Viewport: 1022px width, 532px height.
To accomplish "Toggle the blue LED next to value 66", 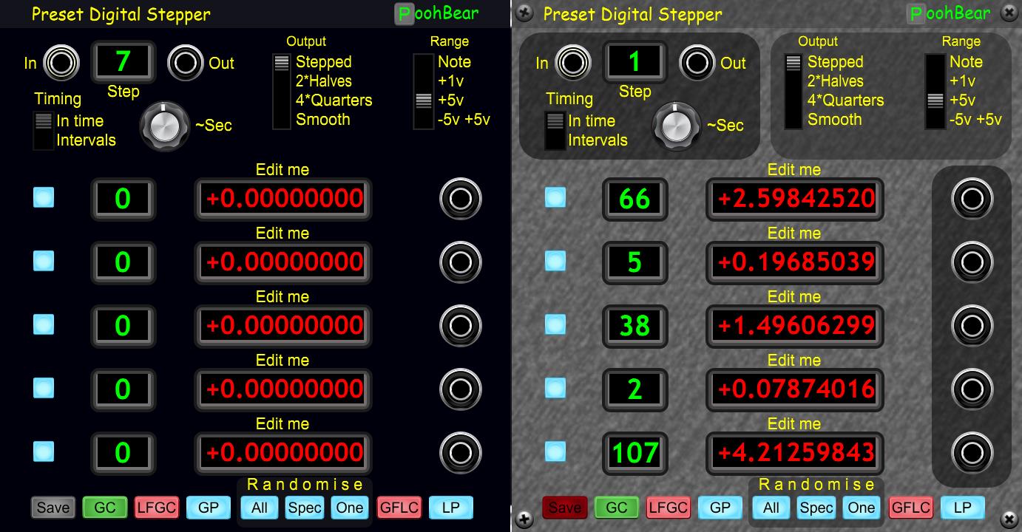I will tap(555, 197).
